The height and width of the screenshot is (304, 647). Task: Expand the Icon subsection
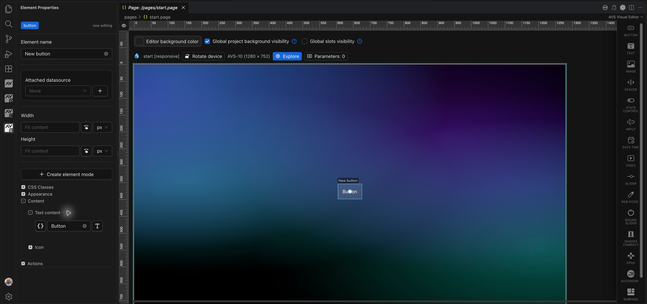point(30,247)
